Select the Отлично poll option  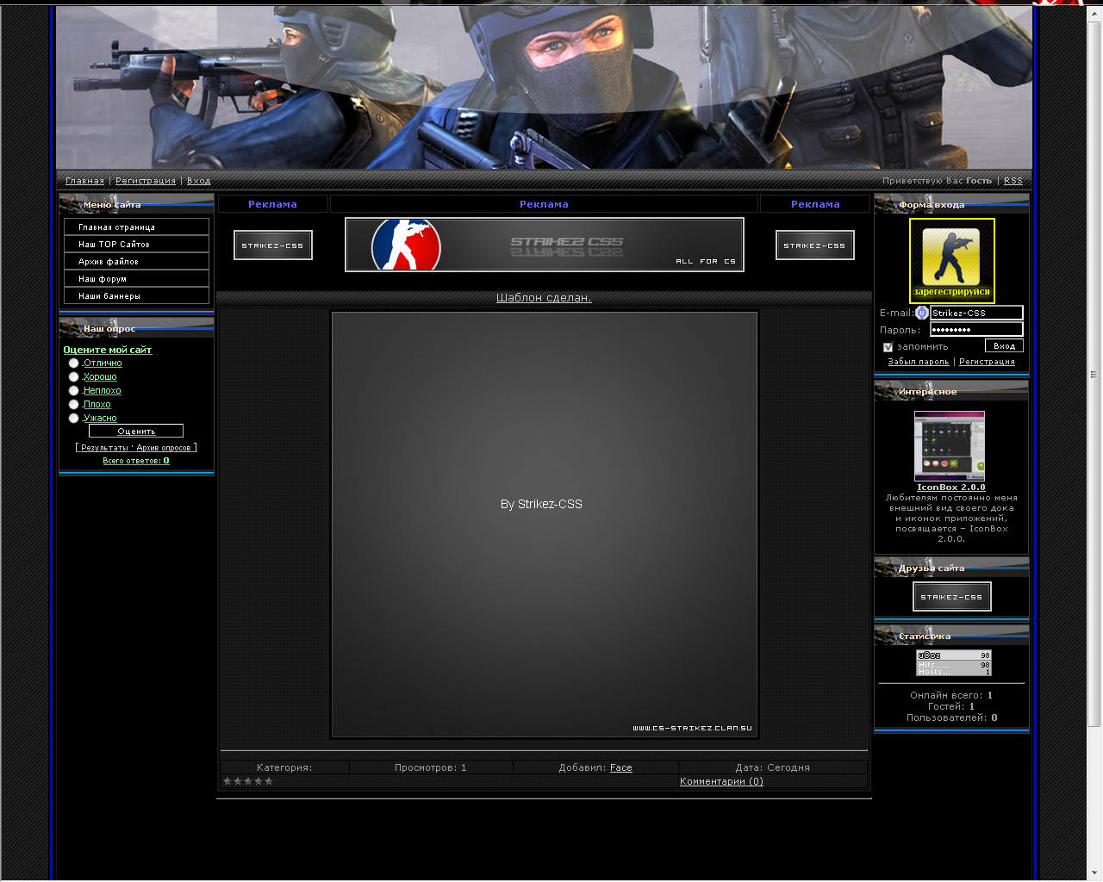pyautogui.click(x=74, y=363)
